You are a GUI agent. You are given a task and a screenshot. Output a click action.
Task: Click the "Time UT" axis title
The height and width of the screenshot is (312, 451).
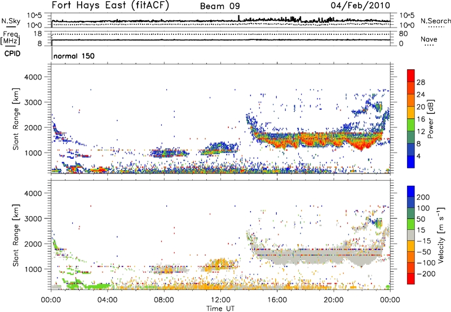click(220, 309)
